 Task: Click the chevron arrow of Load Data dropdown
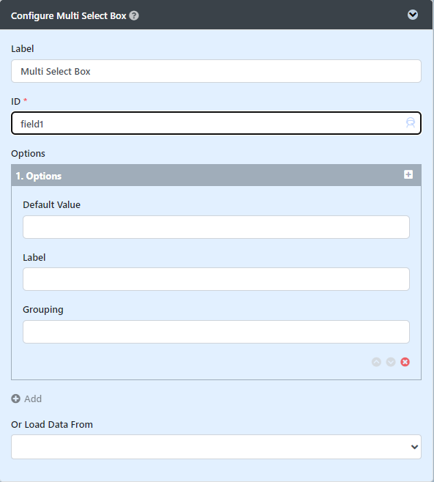(414, 447)
